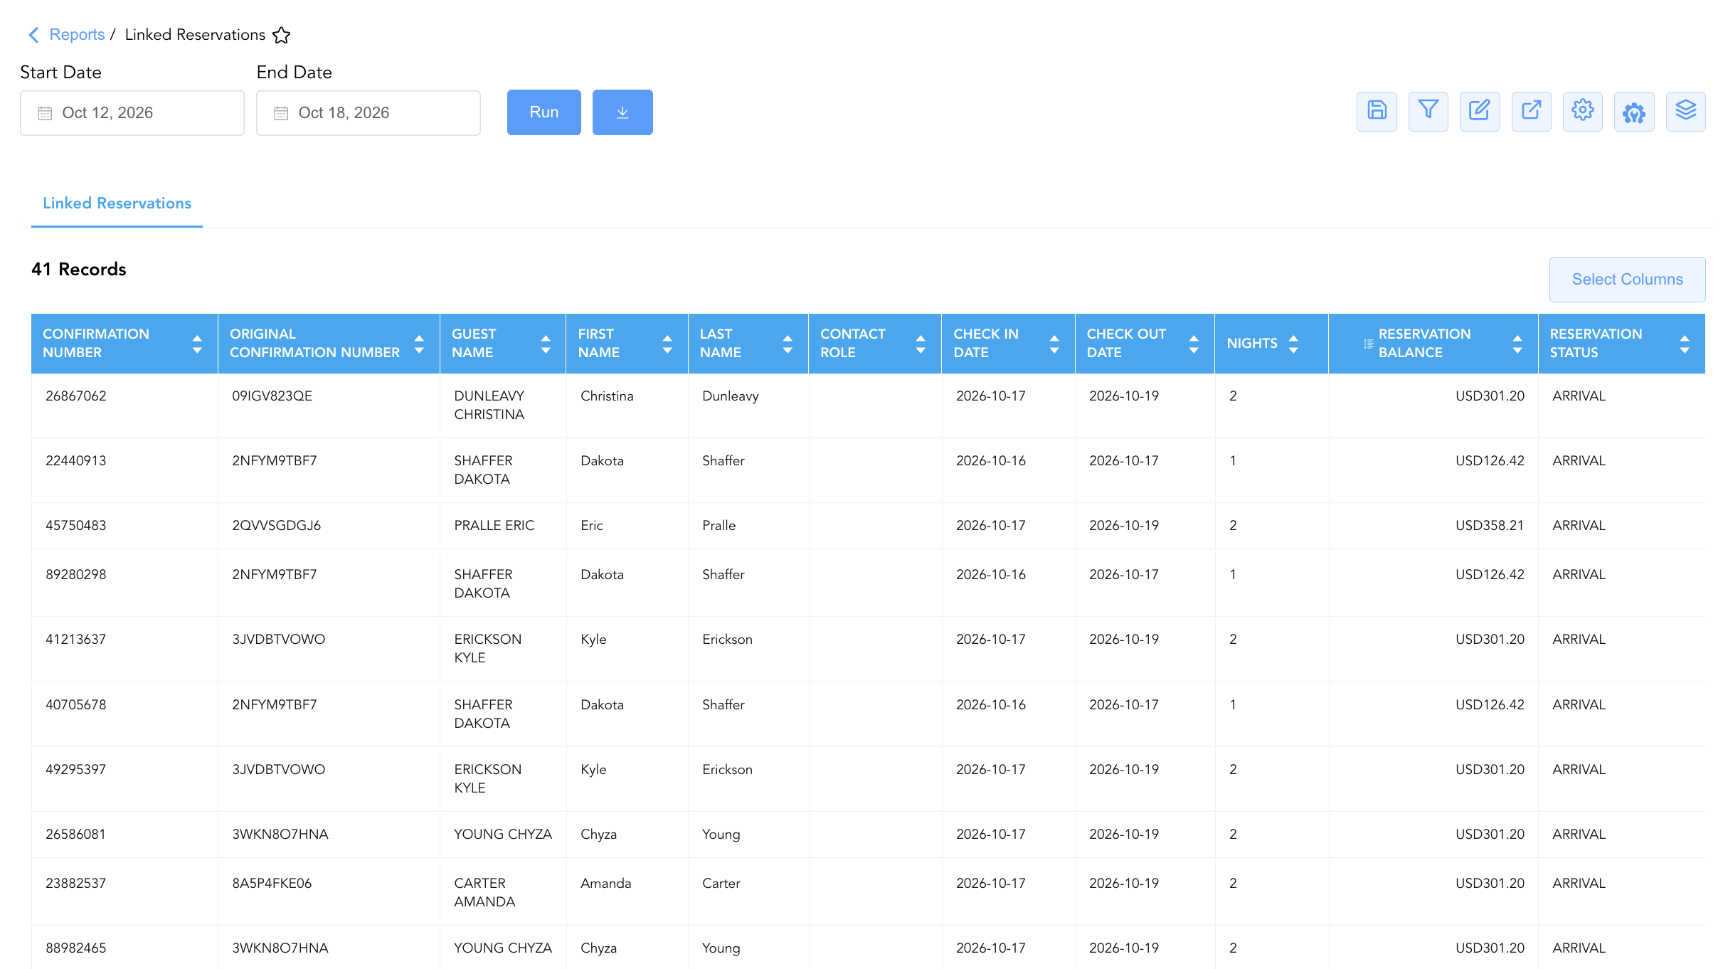Sort by First Name column arrows
The height and width of the screenshot is (969, 1723).
pos(667,344)
